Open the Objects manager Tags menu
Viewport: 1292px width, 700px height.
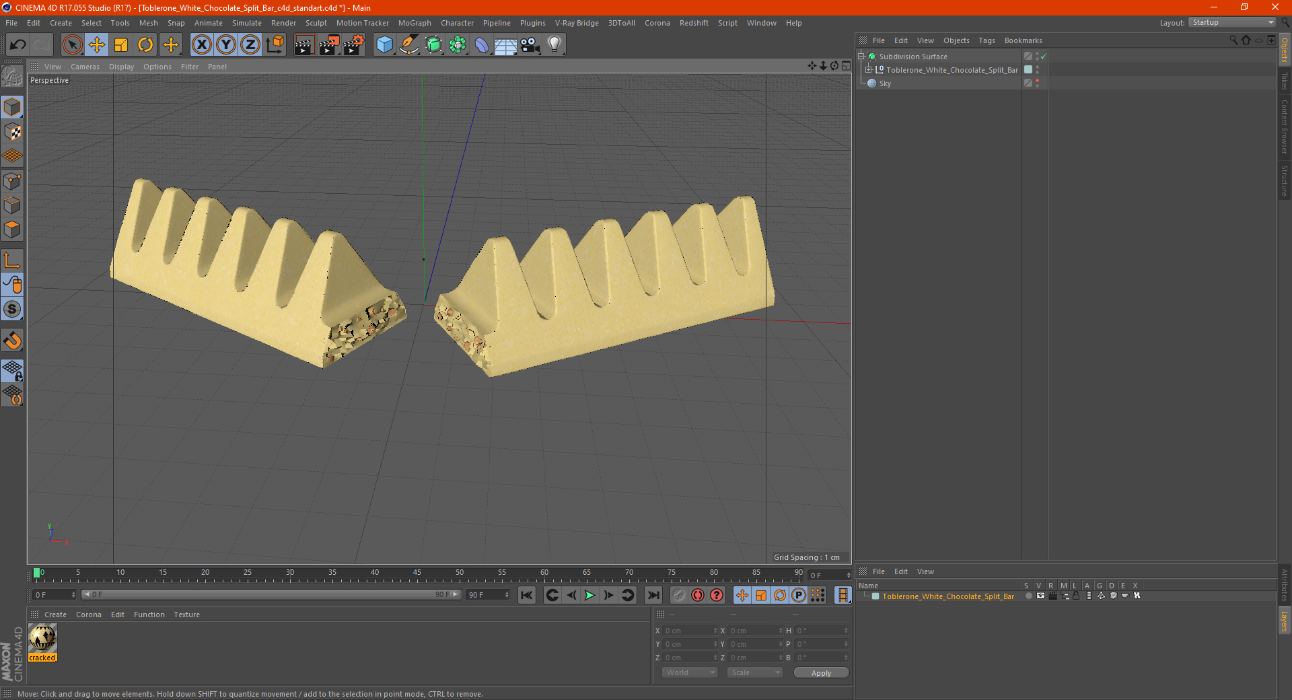coord(986,40)
